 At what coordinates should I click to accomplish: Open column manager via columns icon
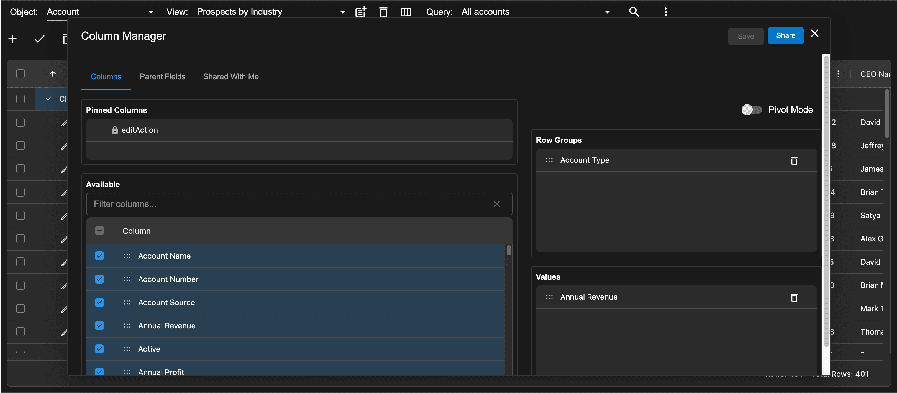(406, 12)
